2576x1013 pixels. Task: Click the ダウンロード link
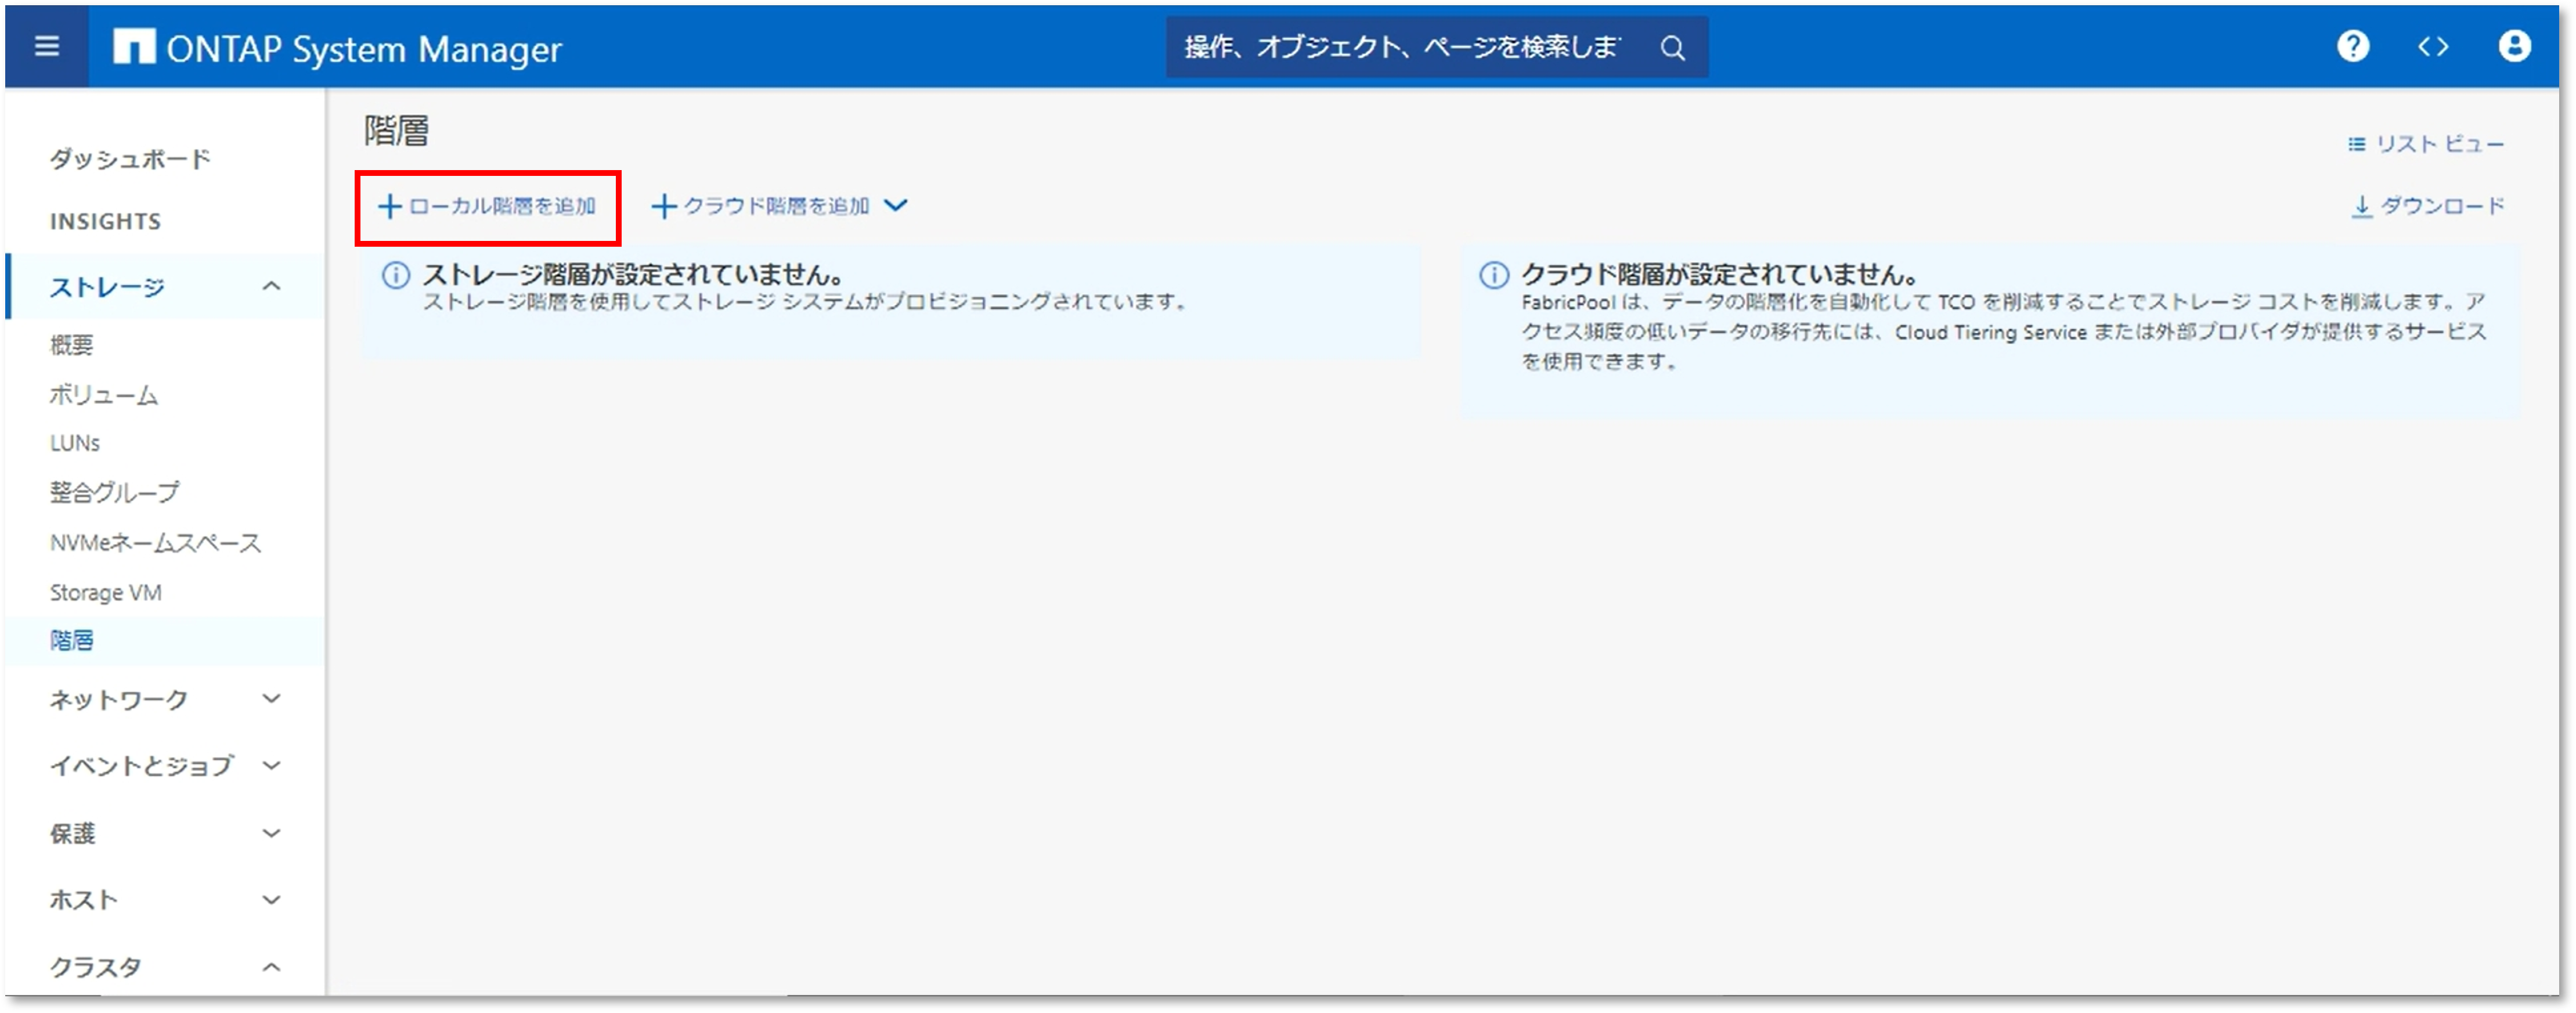2427,206
